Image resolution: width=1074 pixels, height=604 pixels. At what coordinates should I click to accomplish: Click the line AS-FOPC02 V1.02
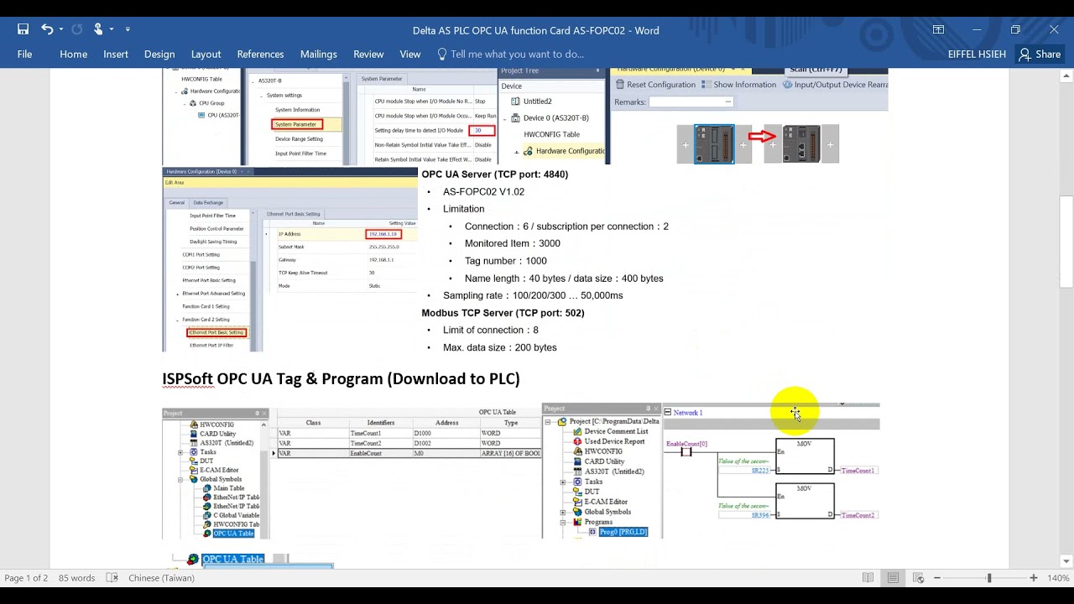483,192
